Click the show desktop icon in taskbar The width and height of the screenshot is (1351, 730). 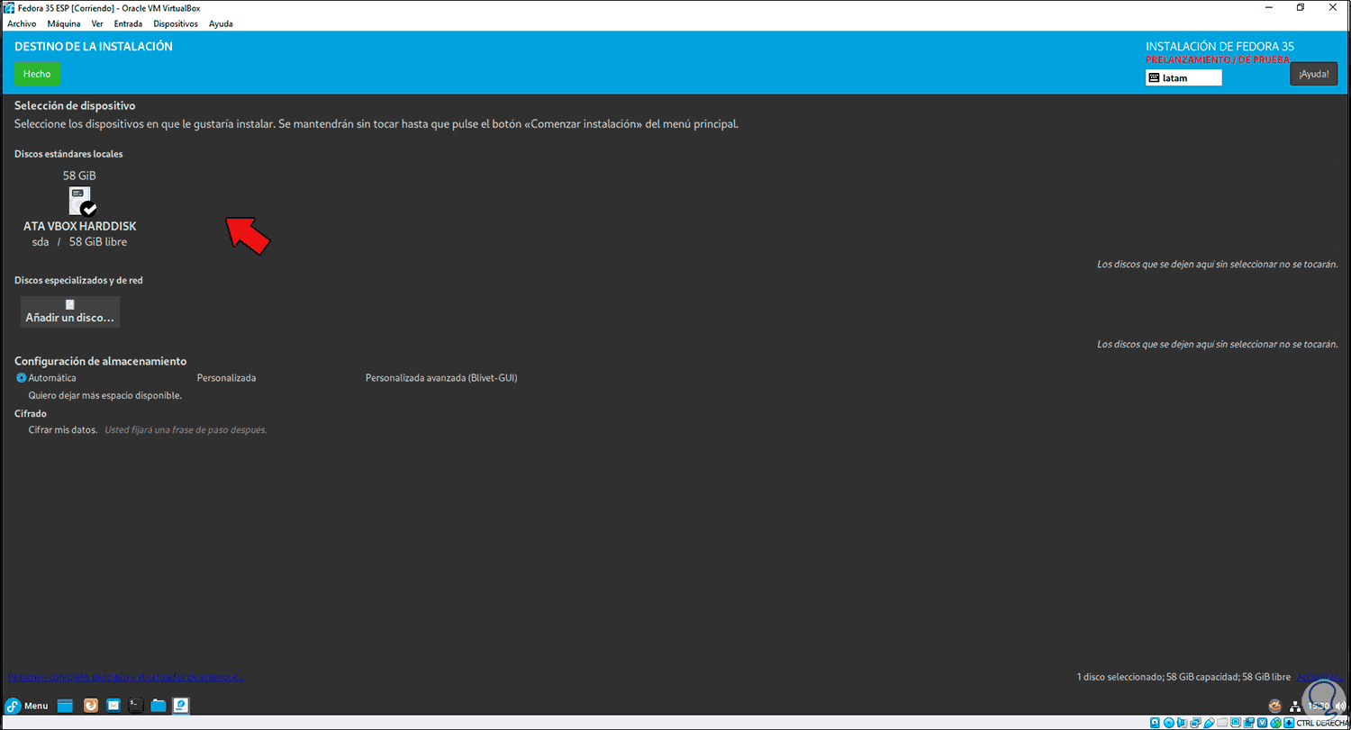coord(66,706)
